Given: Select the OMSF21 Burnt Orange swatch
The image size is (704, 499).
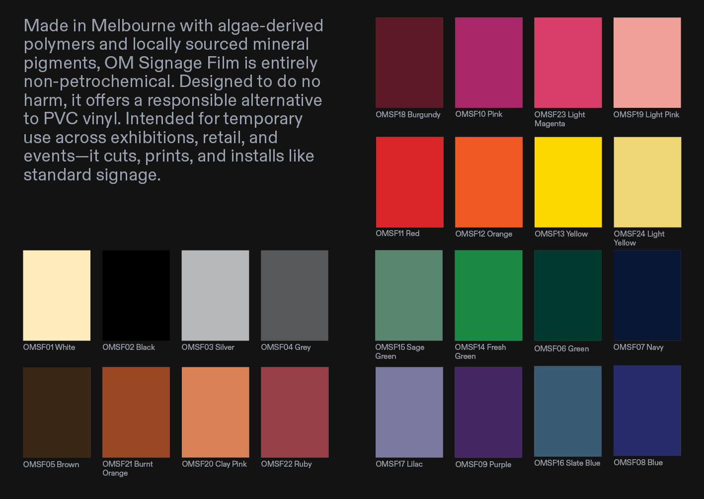Looking at the screenshot, I should tap(136, 412).
